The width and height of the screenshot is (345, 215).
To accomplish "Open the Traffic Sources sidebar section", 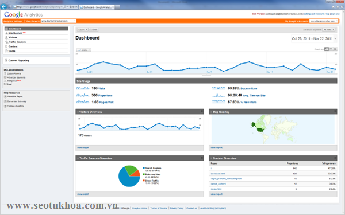I will [17, 42].
